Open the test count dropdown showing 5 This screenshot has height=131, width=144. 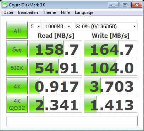pyautogui.click(x=35, y=26)
